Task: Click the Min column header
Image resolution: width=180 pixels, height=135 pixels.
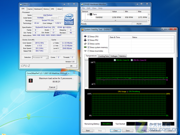Action: coord(130,12)
